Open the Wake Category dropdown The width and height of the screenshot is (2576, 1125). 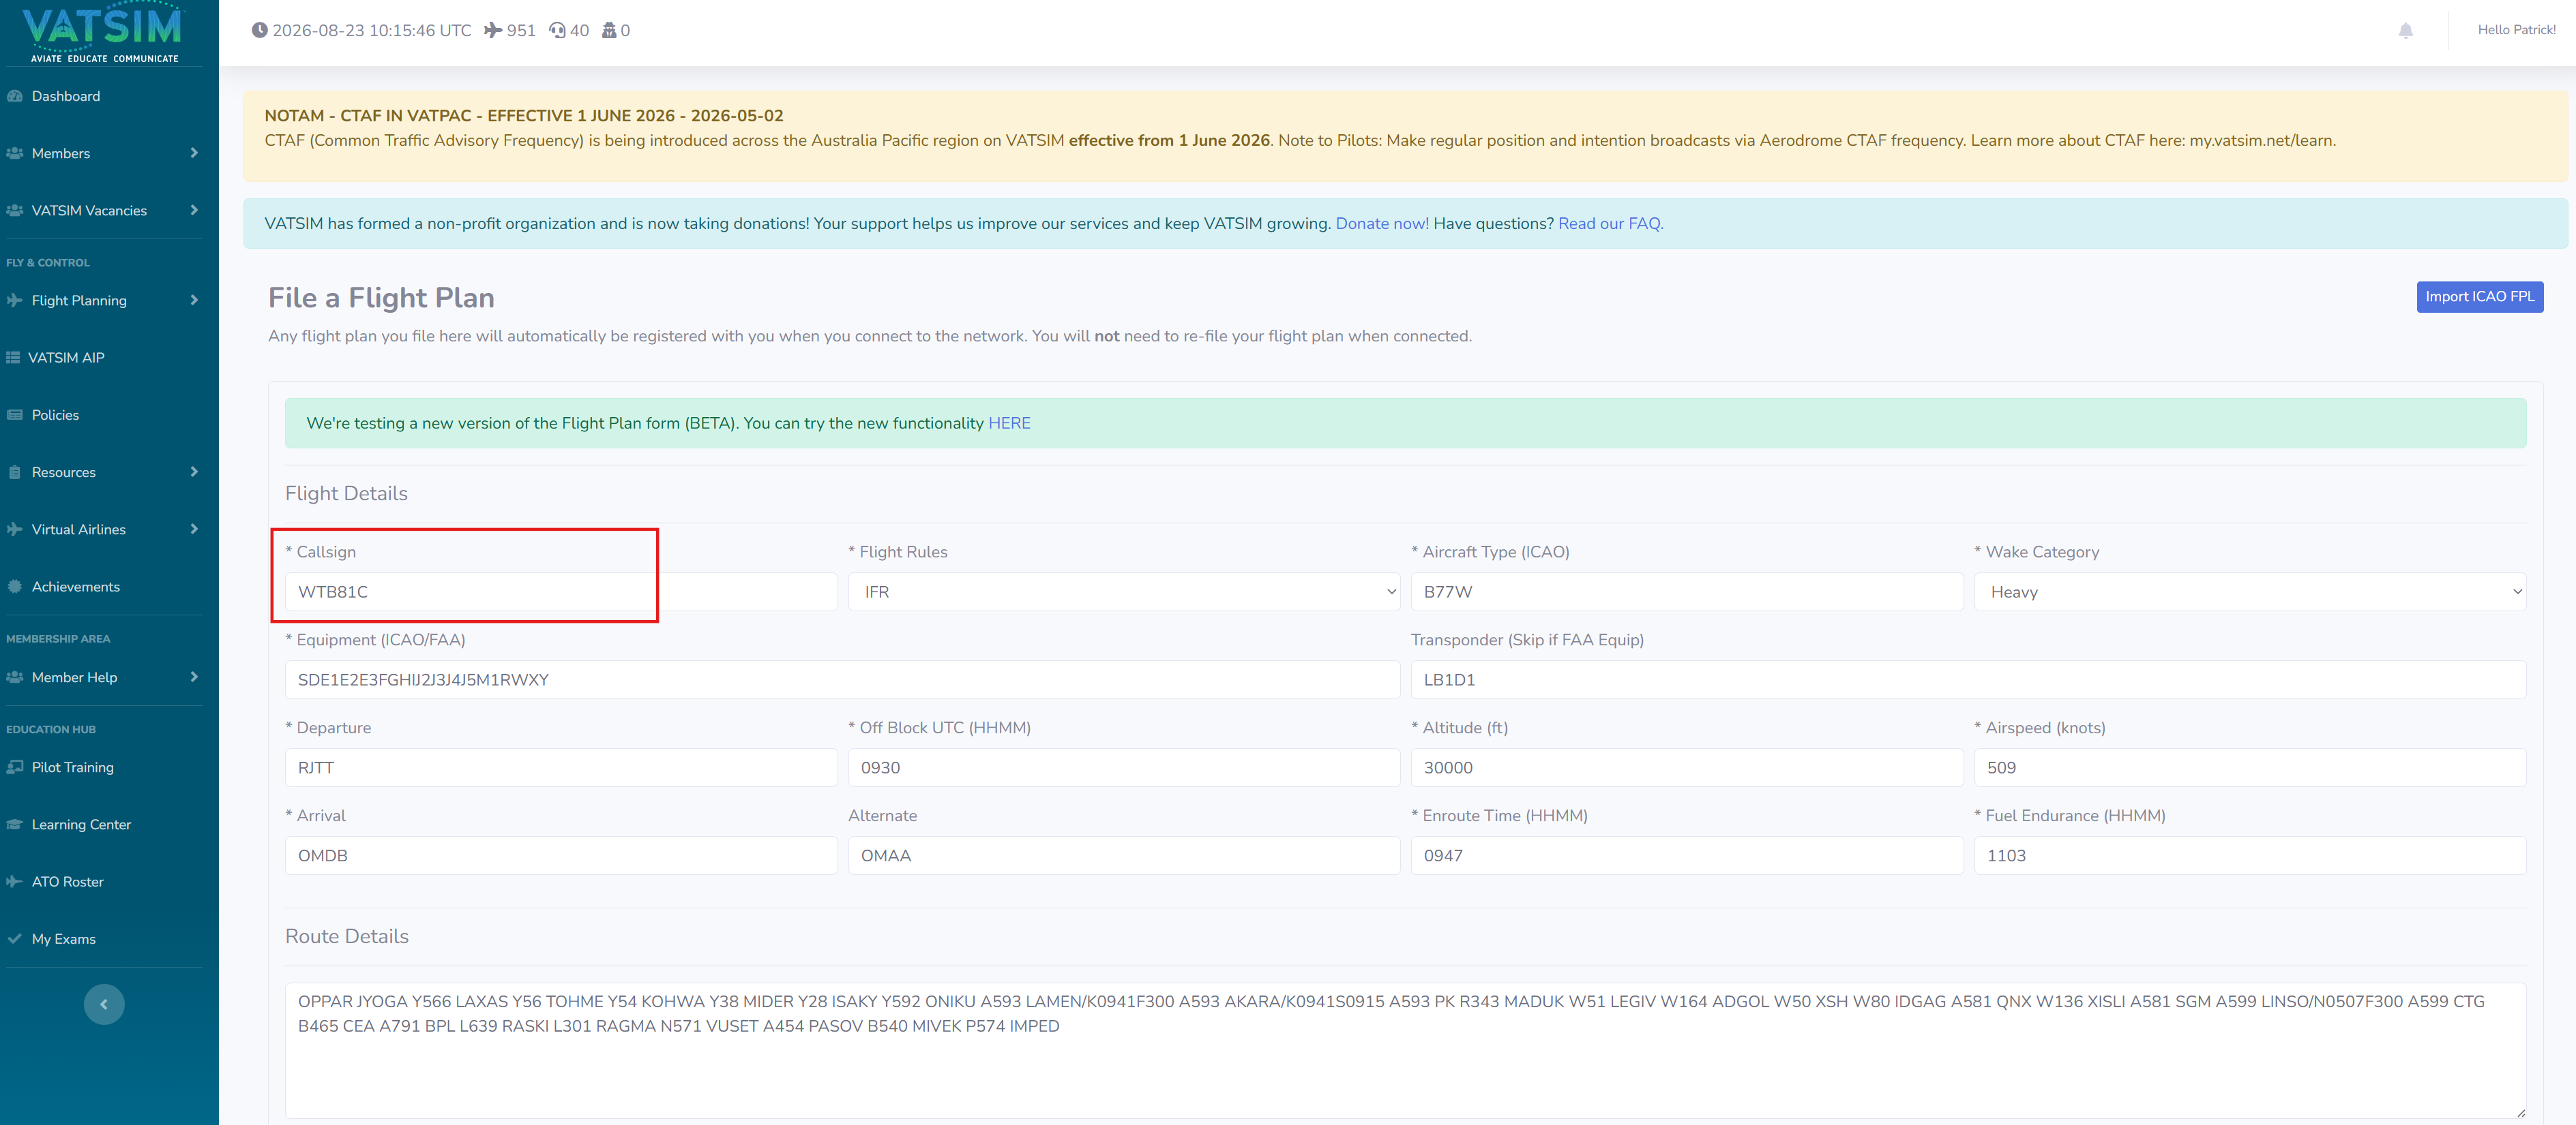[2249, 591]
